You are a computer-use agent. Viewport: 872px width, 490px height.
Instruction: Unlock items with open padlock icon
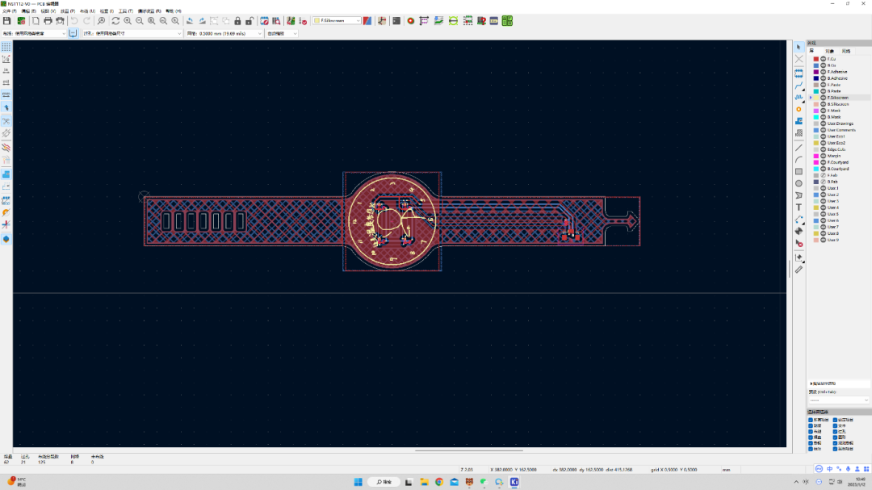[249, 21]
